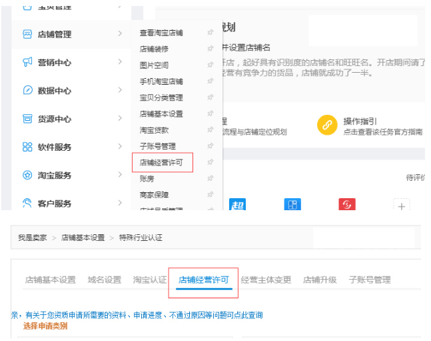Switch to 淘宝认证 tab
The width and height of the screenshot is (431, 341).
point(150,280)
